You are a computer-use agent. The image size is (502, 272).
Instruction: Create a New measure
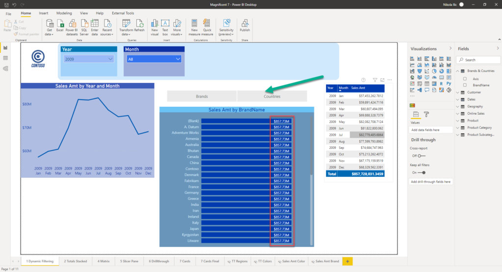[x=194, y=27]
